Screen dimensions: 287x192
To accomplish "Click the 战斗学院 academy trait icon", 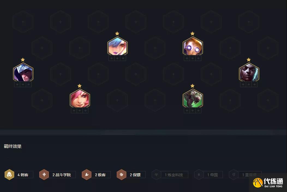I will click(44, 175).
